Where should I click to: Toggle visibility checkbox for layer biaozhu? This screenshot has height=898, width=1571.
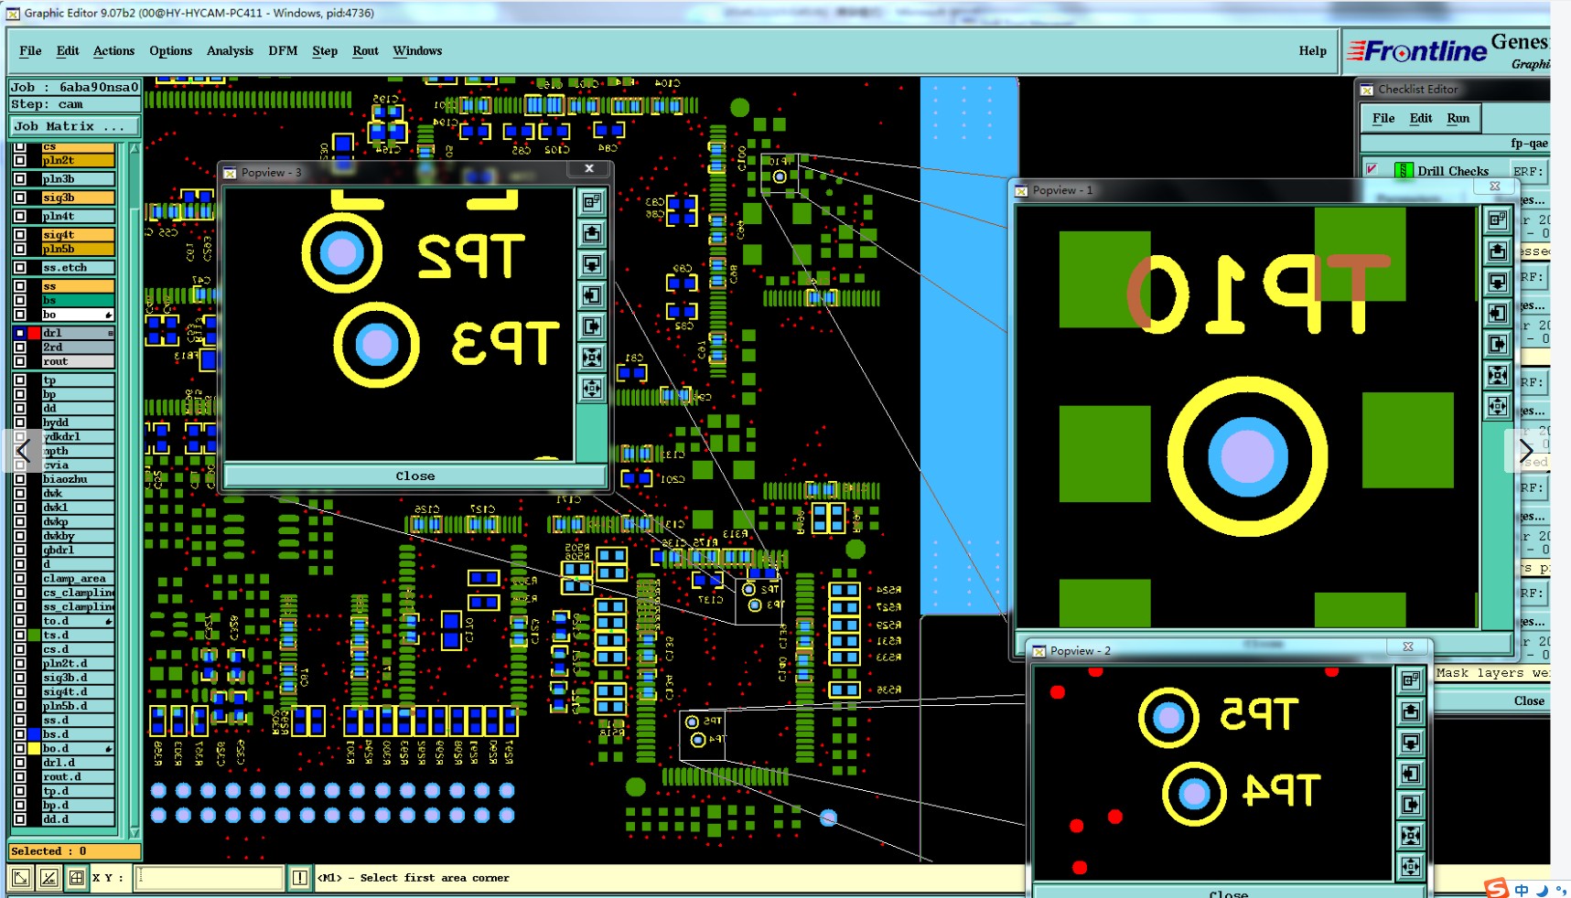(20, 479)
